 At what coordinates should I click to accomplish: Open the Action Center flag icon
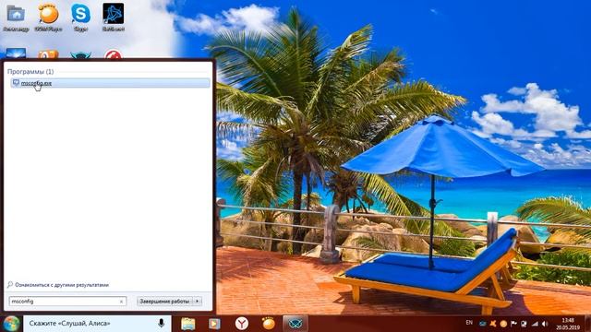pos(513,324)
